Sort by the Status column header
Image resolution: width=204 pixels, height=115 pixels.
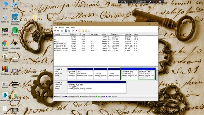click(106, 34)
